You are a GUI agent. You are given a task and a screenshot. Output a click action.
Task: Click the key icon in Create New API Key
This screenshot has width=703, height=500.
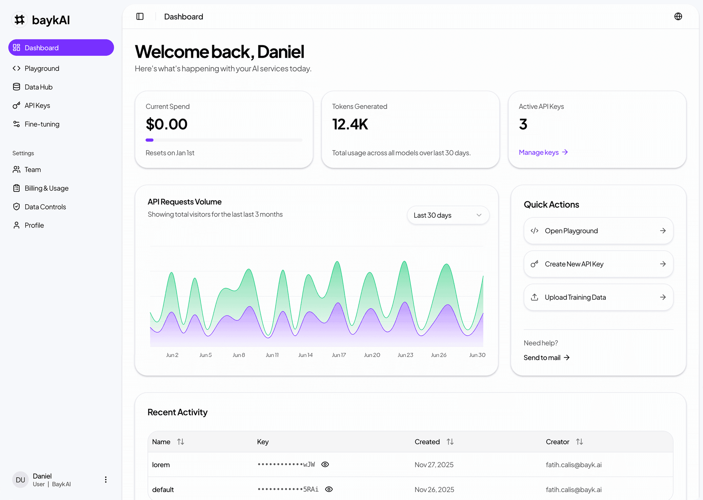(x=534, y=264)
